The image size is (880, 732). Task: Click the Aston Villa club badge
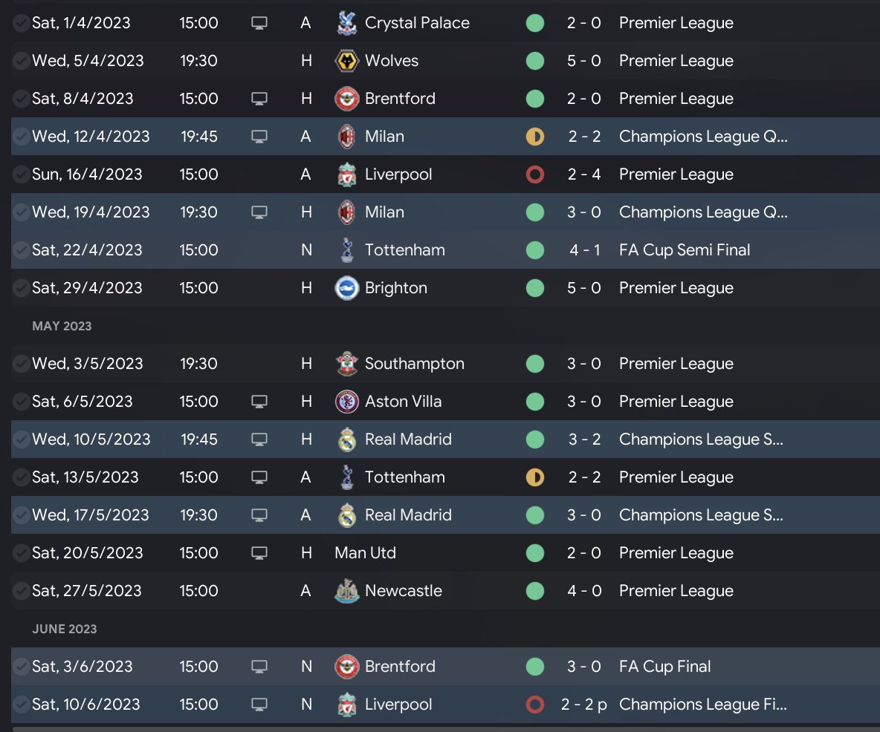point(347,402)
